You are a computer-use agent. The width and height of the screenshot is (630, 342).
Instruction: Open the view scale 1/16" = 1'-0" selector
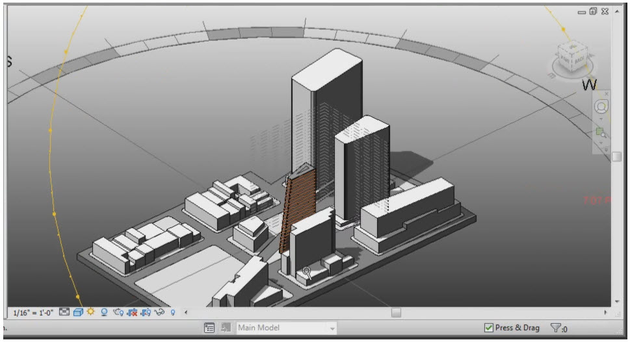[x=33, y=313]
